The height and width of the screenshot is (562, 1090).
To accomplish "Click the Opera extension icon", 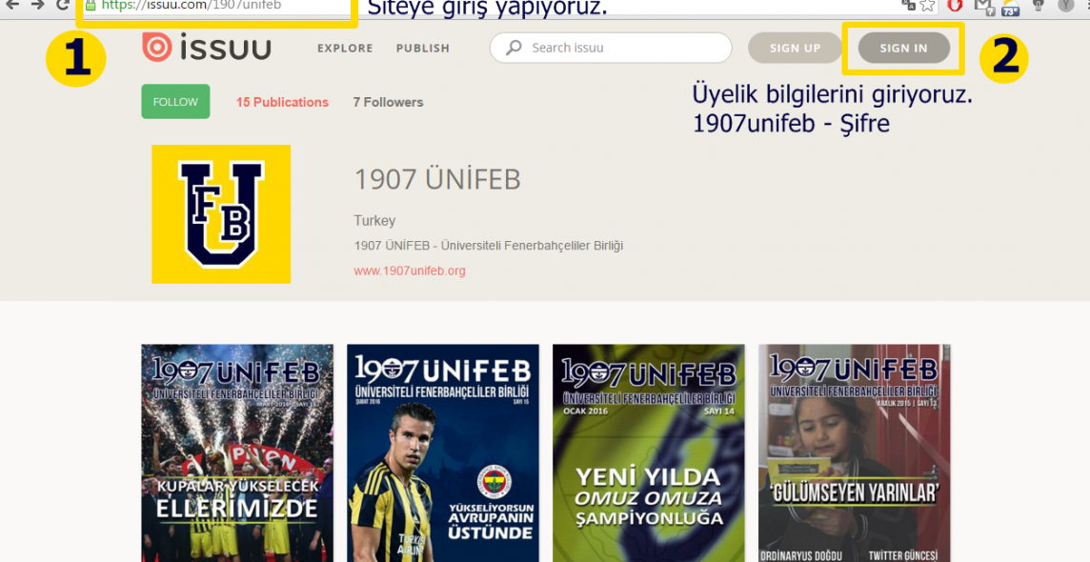I will [955, 5].
